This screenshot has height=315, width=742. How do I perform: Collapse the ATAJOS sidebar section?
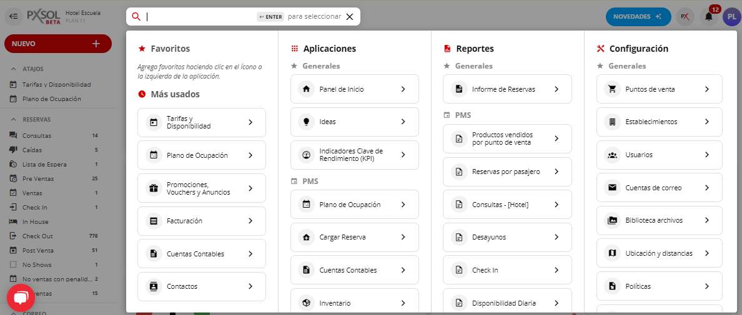pyautogui.click(x=13, y=69)
